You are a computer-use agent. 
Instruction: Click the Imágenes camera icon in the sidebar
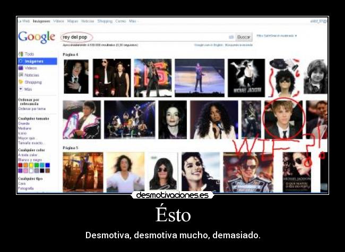pyautogui.click(x=21, y=61)
